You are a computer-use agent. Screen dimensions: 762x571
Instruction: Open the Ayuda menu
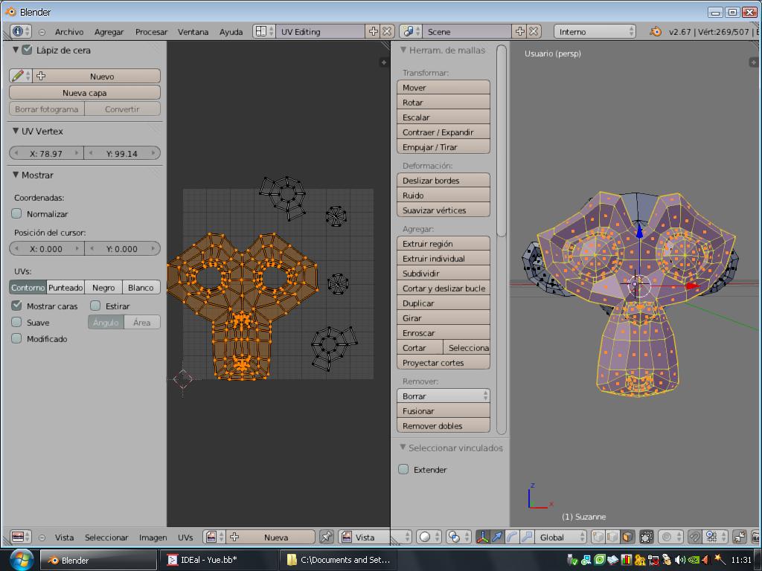[231, 32]
